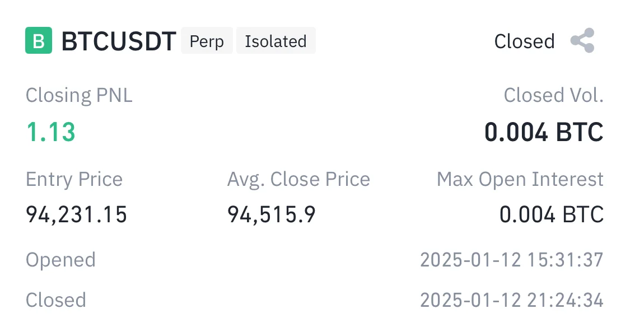The width and height of the screenshot is (630, 332).
Task: Click the 2025-01-12 21:24:34 closed timestamp
Action: click(x=511, y=300)
